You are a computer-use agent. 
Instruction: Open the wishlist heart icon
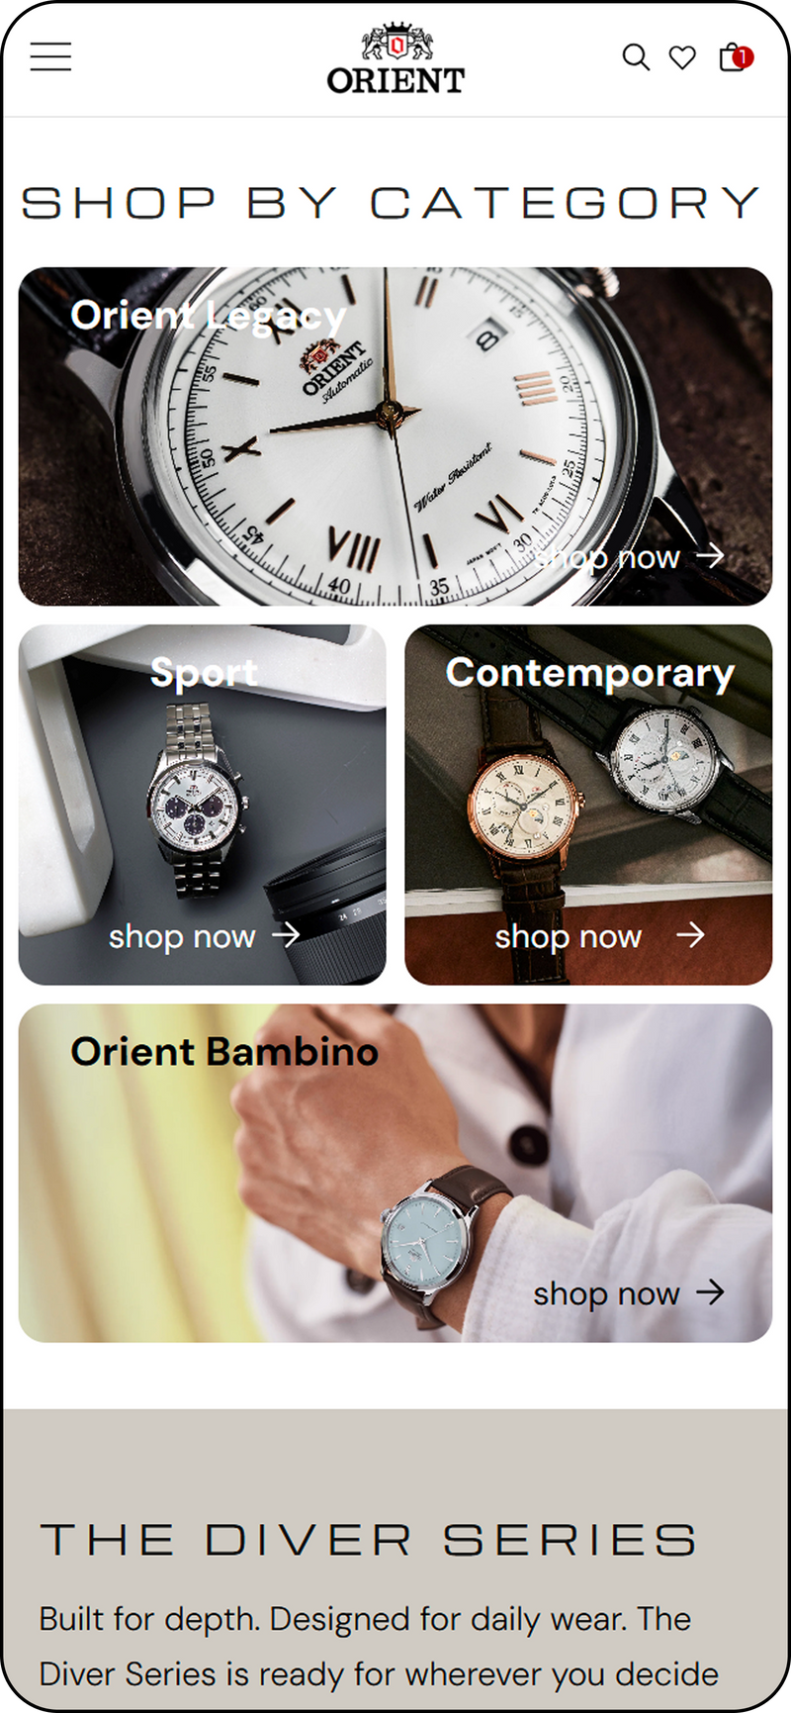tap(682, 57)
